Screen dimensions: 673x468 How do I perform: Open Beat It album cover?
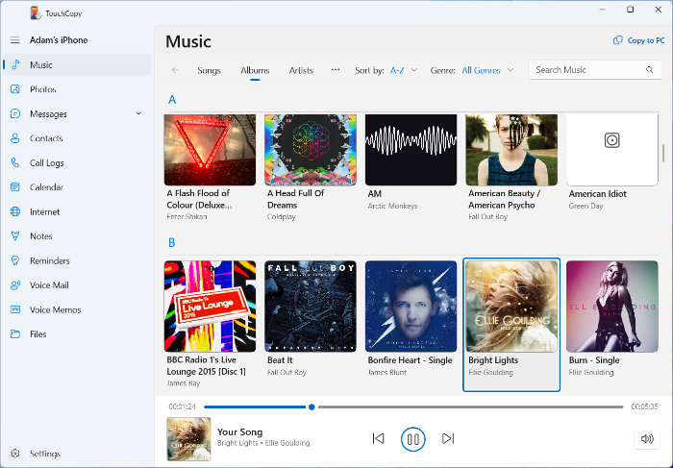[x=311, y=307]
